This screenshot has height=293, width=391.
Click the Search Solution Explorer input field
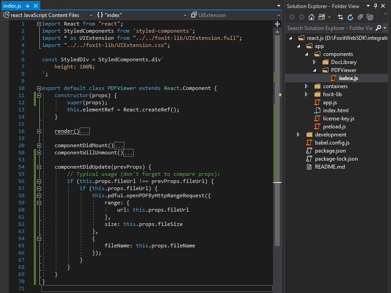tap(329, 28)
